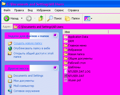The image size is (120, 95).
Task: Select the Главное меню folder icon
Action: click(66, 45)
